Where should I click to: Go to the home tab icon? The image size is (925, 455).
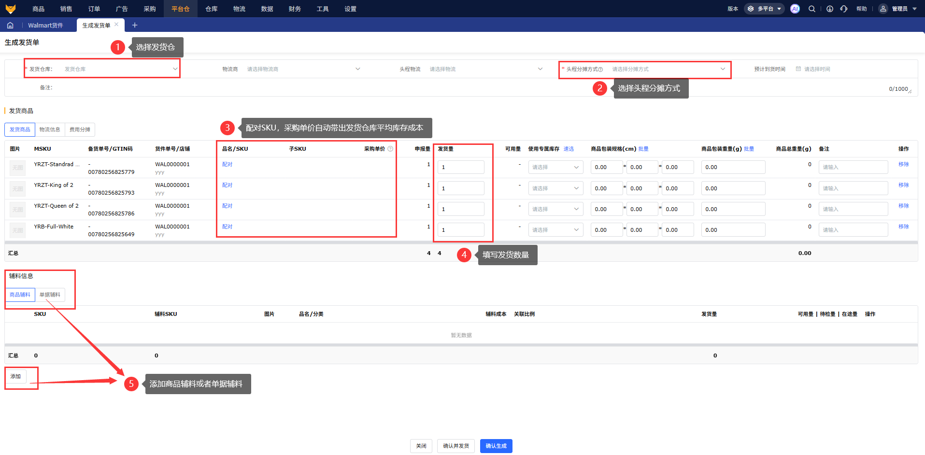(10, 25)
